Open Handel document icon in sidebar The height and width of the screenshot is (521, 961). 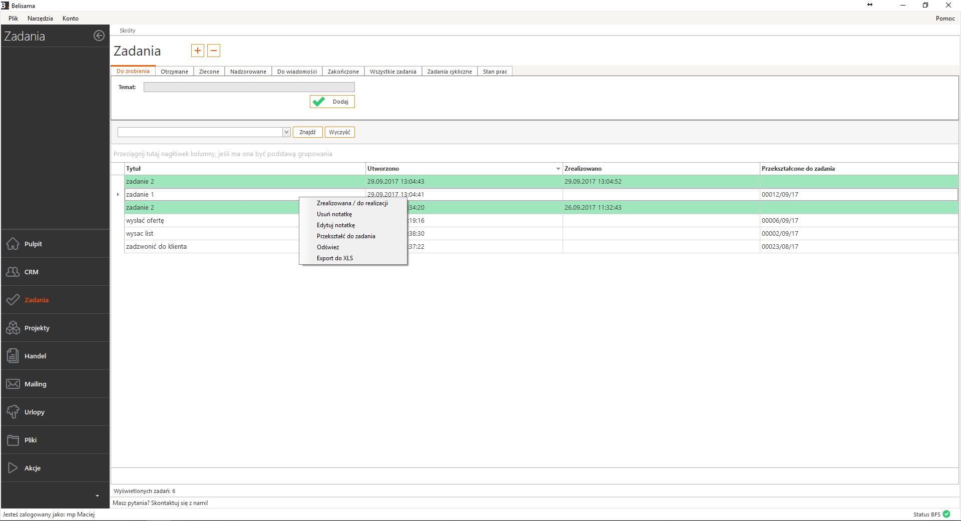pos(13,356)
